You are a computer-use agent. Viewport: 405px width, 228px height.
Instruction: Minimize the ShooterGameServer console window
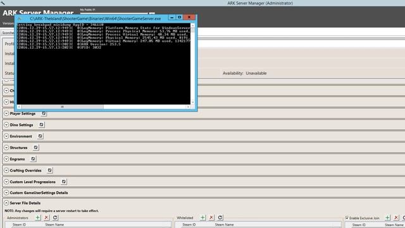click(x=171, y=17)
